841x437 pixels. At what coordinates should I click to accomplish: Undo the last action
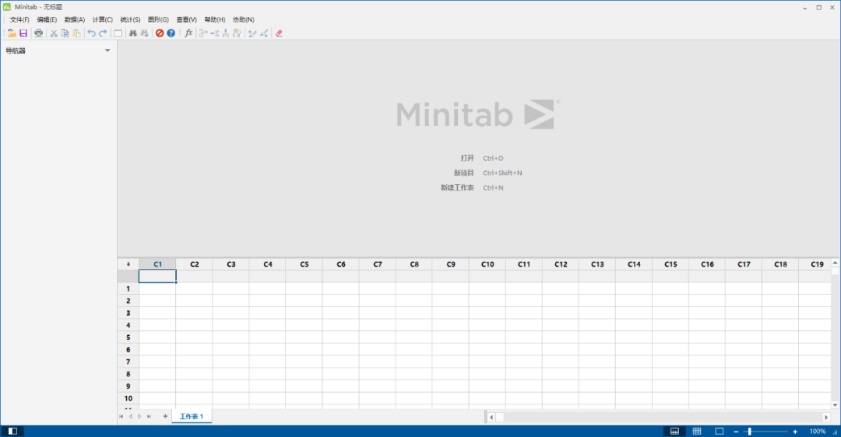(x=91, y=33)
